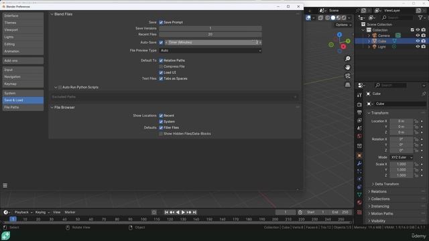
Task: Click the pan hand gizmo in viewport
Action: pos(348,68)
